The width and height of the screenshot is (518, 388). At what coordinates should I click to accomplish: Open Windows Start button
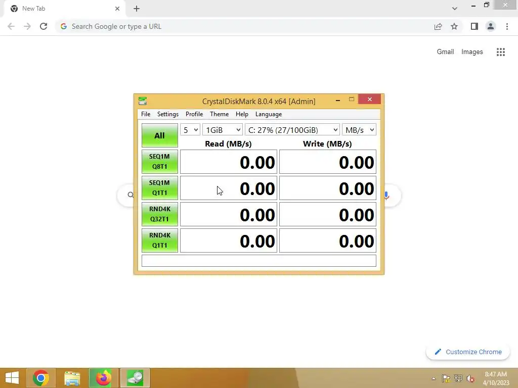12,378
